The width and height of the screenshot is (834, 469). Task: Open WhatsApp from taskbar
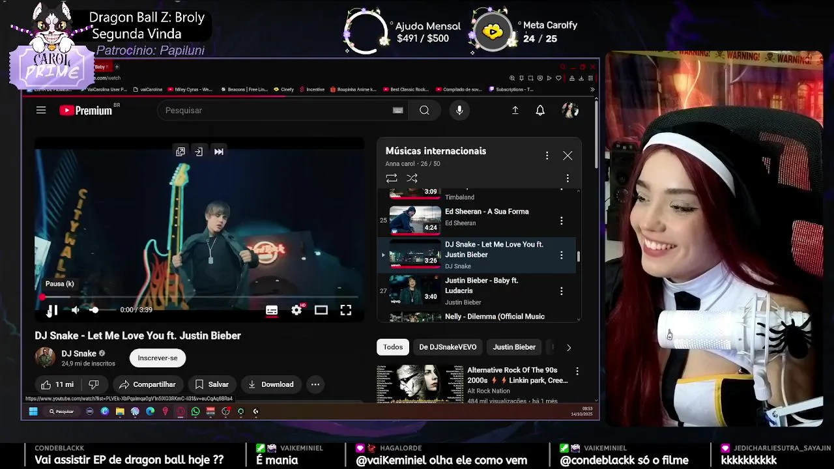195,411
